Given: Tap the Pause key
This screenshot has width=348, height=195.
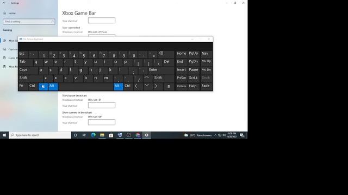Looking at the screenshot, I should 194,70.
